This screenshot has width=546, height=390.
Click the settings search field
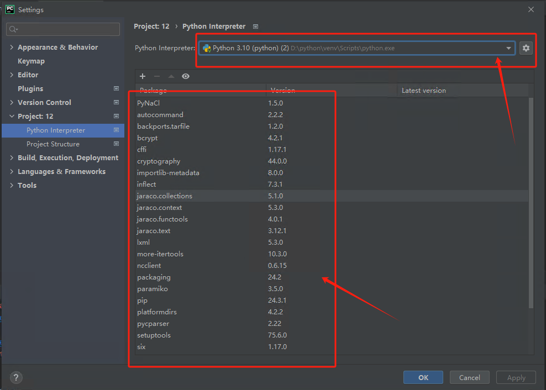coord(63,29)
